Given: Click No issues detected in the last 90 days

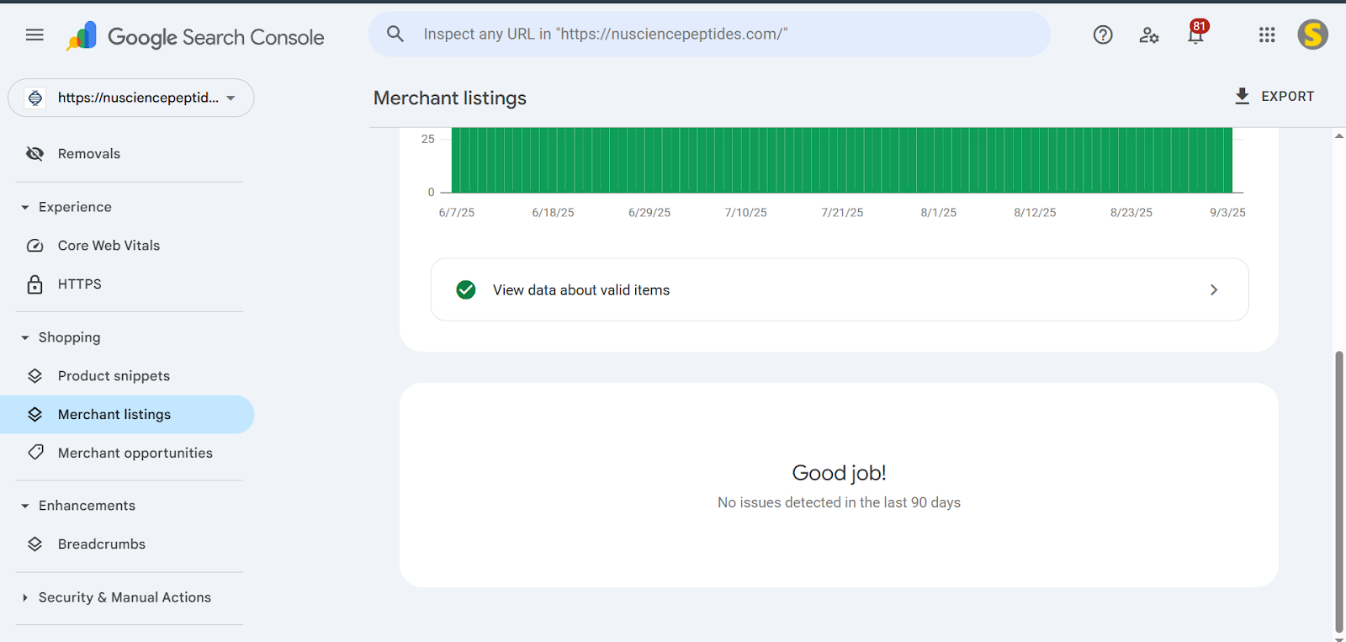Looking at the screenshot, I should tap(839, 502).
